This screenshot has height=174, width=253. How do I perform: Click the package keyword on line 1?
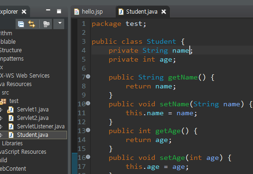coord(107,24)
